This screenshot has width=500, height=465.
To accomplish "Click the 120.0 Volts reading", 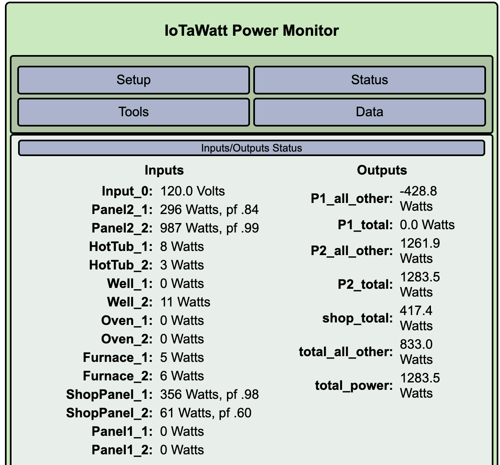I will 192,191.
